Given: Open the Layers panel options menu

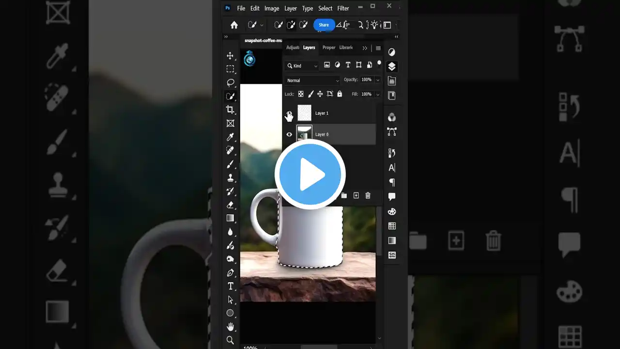Looking at the screenshot, I should coord(378,48).
